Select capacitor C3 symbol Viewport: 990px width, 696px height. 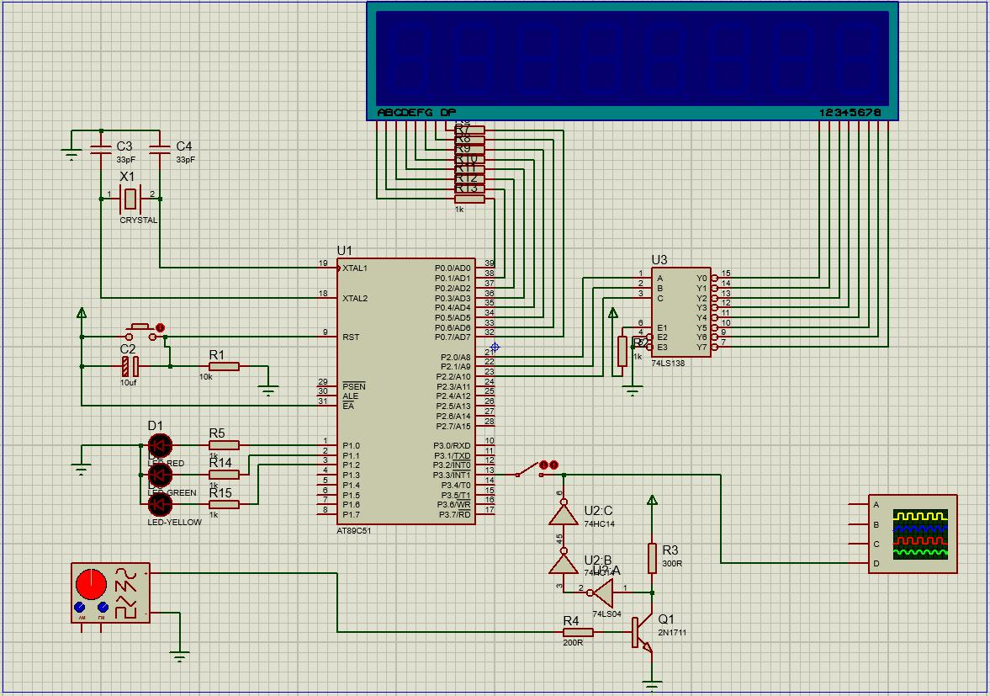[101, 149]
